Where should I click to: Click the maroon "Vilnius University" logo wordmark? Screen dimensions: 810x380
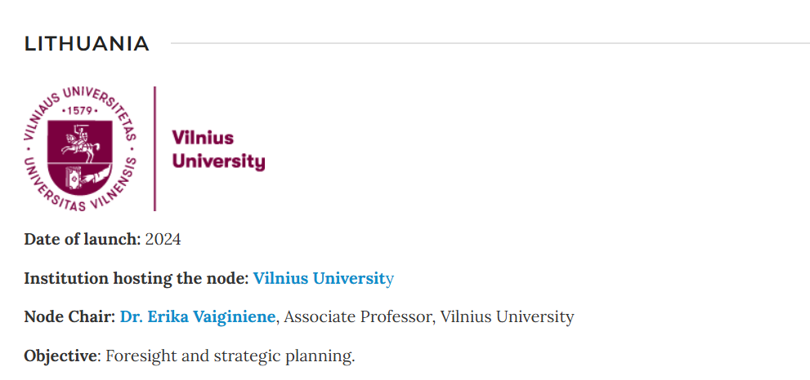point(218,150)
